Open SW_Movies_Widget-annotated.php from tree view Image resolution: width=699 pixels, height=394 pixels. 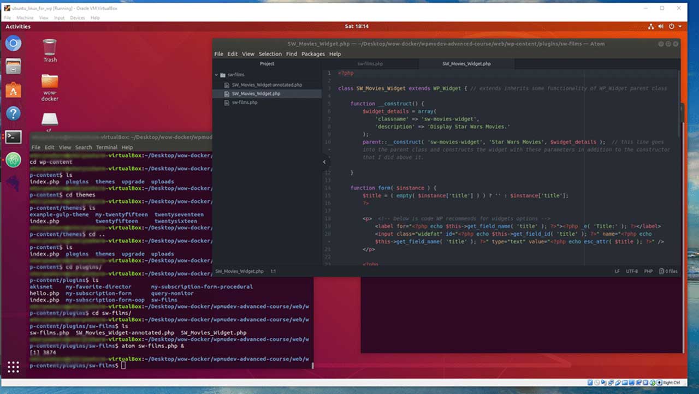tap(266, 85)
